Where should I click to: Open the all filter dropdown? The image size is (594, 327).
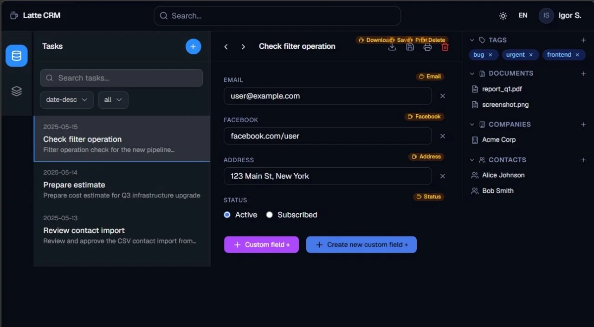point(113,100)
